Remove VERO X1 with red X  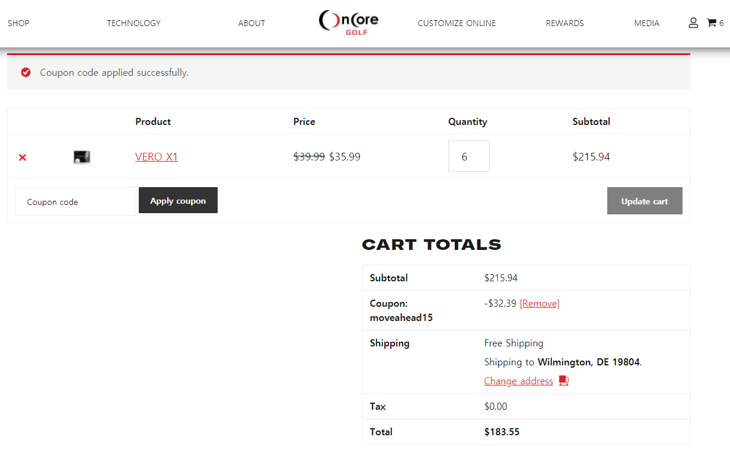click(23, 158)
